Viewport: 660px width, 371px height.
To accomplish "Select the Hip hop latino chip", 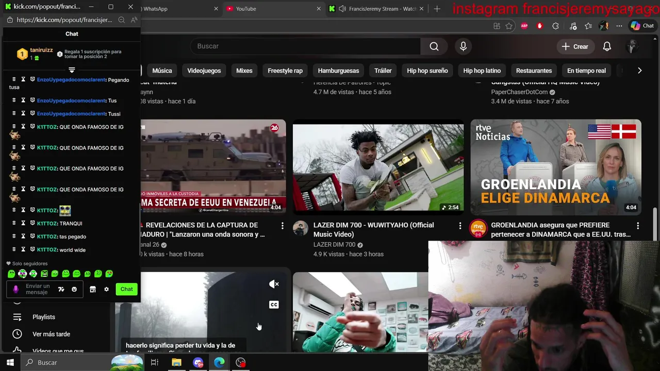I will click(x=482, y=71).
